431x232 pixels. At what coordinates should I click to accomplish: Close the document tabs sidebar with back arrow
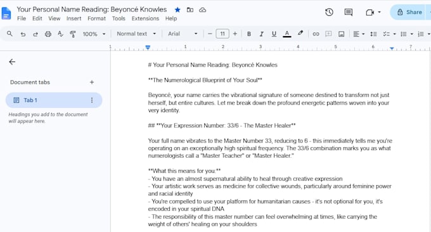(12, 62)
